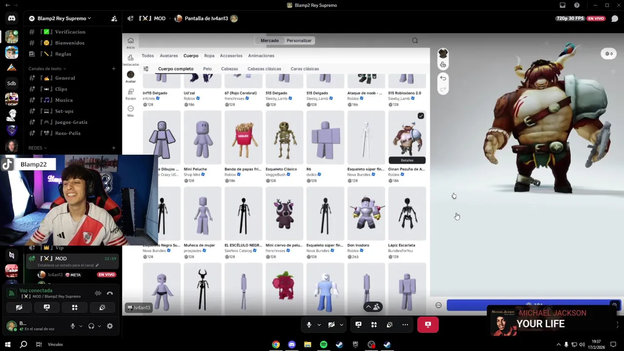624x351 pixels.
Task: Switch to Mercado toggle
Action: coord(270,40)
